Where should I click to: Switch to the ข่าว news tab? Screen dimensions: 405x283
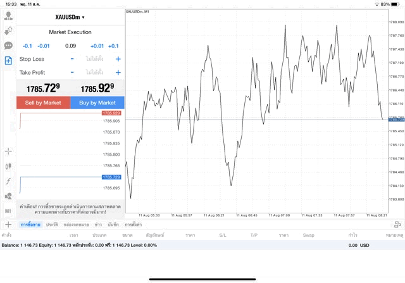coord(98,225)
